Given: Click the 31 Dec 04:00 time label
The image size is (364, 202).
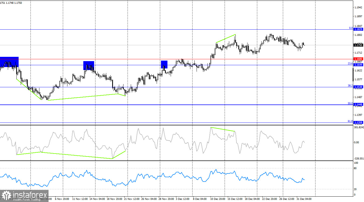Looking at the screenshot, I should [x=304, y=199].
